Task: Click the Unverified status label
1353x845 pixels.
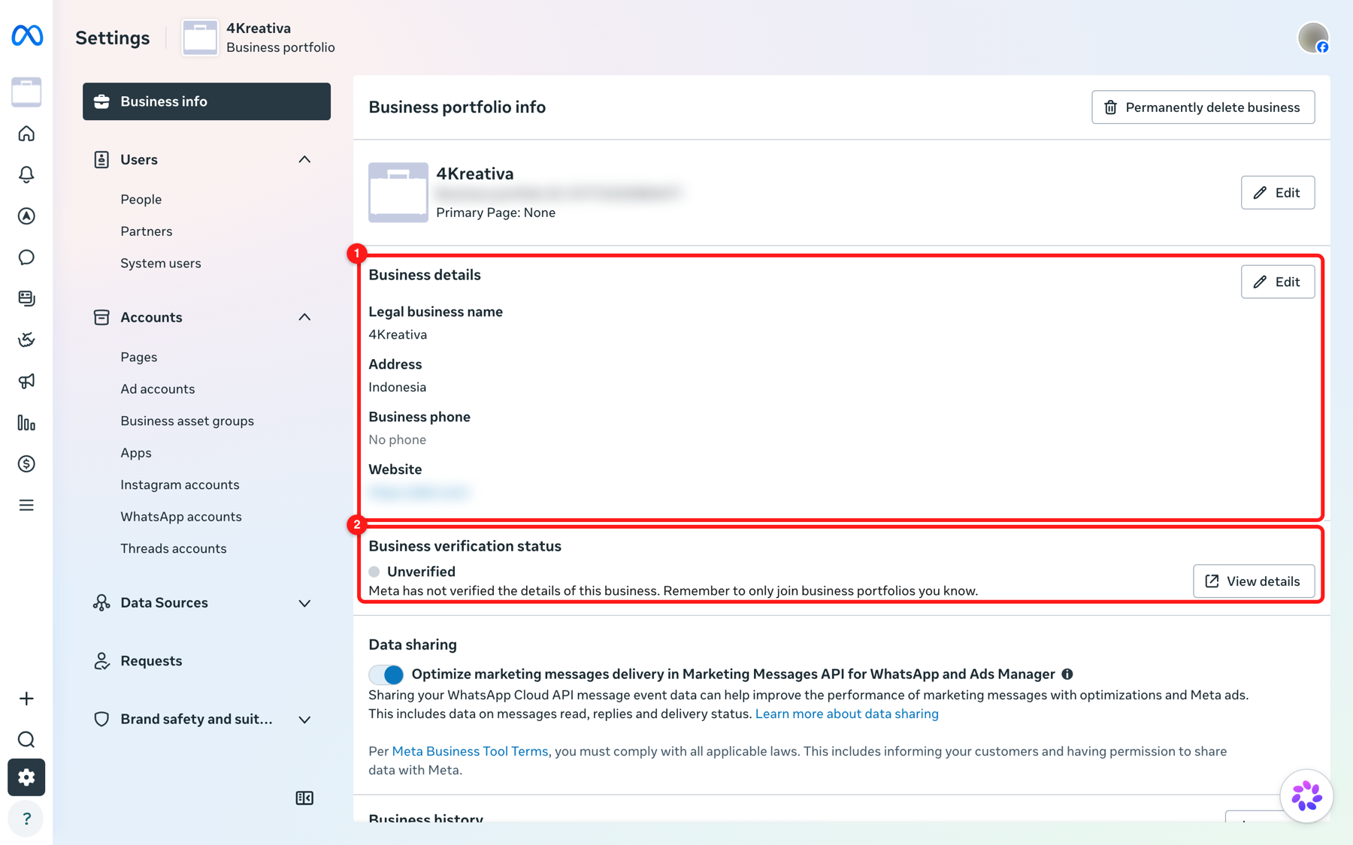Action: point(421,572)
